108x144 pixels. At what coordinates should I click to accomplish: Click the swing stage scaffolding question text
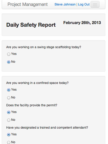[43, 47]
